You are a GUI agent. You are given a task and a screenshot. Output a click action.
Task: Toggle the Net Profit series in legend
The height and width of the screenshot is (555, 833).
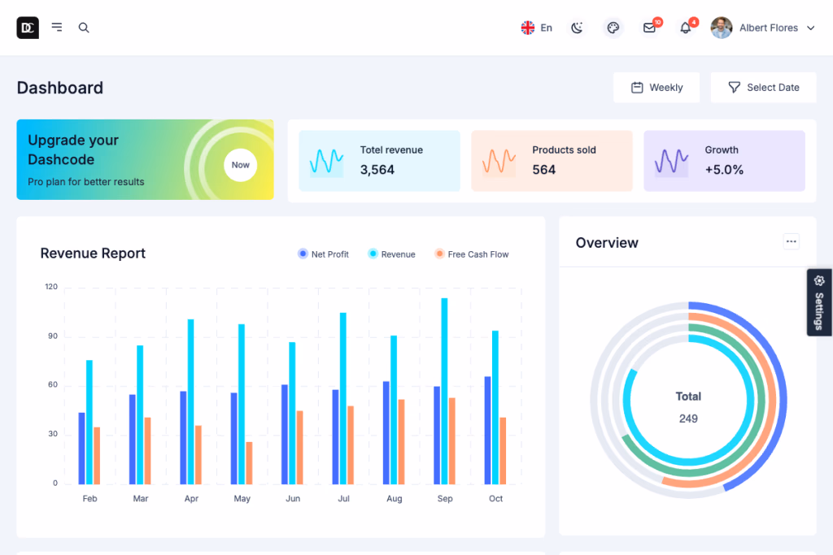(323, 254)
